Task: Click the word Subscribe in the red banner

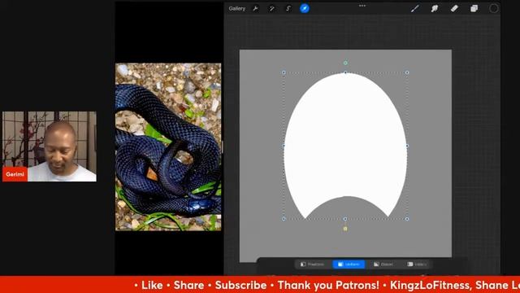Action: (x=240, y=285)
